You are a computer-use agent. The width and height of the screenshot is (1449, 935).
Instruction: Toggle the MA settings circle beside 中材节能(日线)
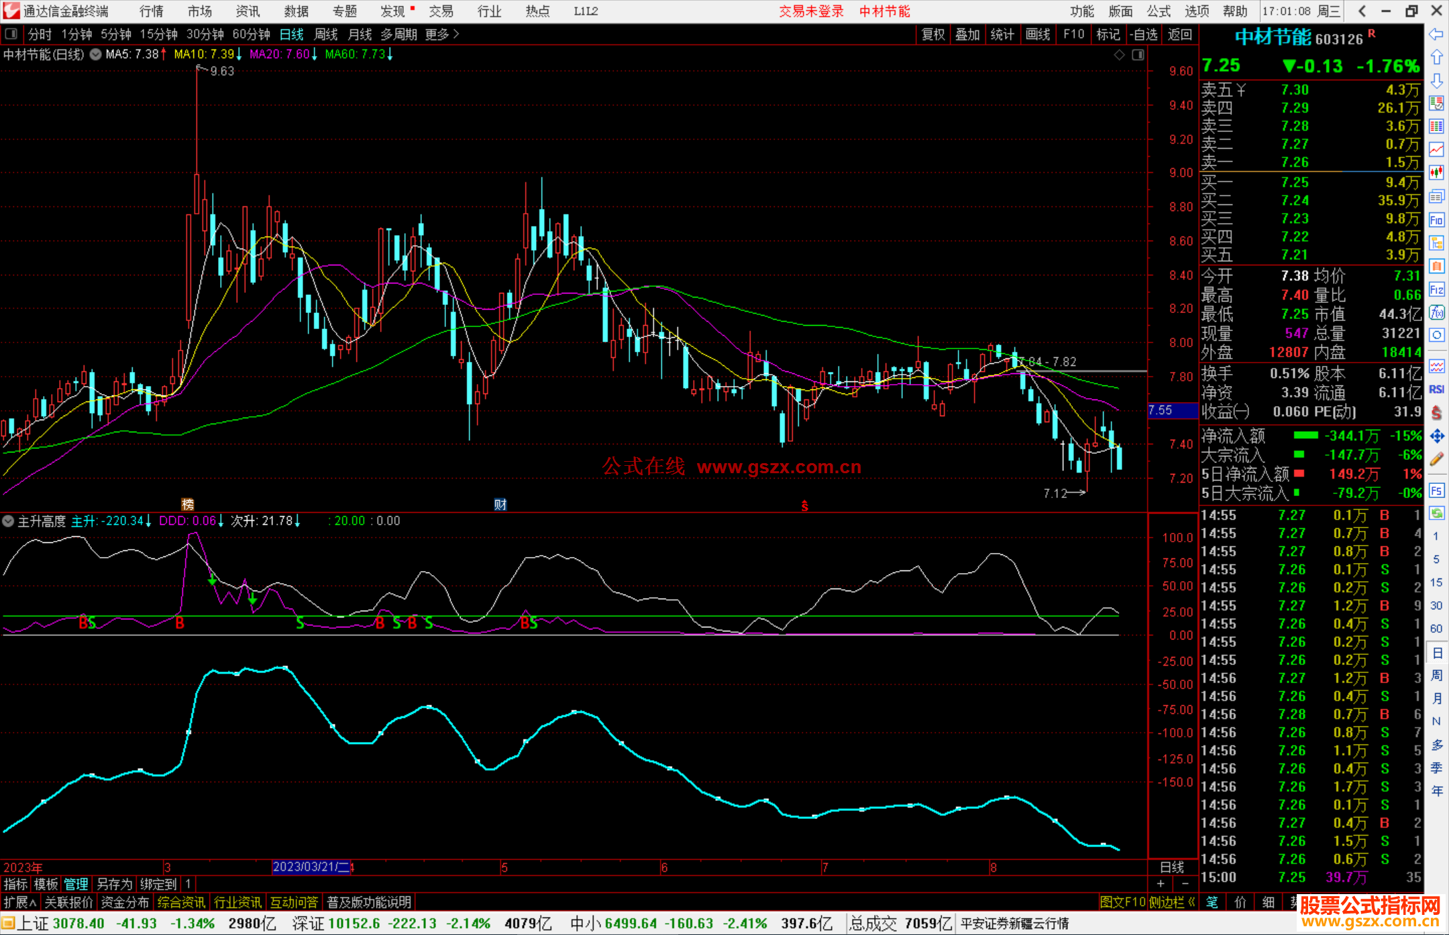tap(96, 54)
